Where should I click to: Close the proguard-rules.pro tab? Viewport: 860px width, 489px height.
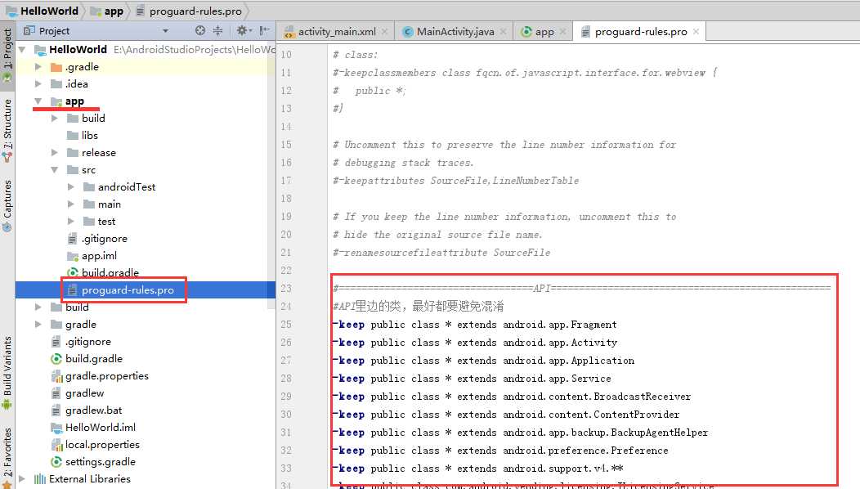696,32
